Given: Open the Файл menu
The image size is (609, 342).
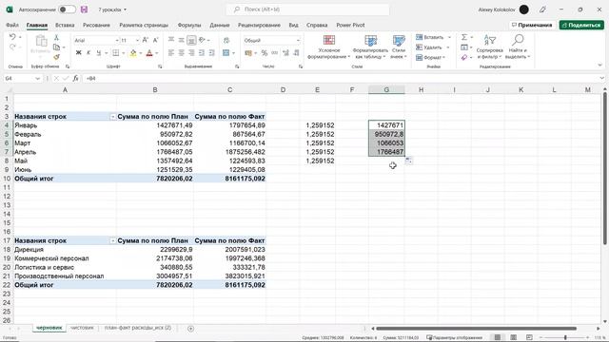Looking at the screenshot, I should [12, 25].
